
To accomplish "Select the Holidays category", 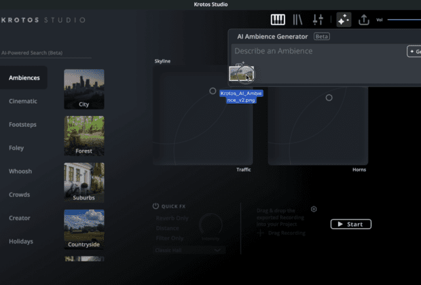I will 21,242.
